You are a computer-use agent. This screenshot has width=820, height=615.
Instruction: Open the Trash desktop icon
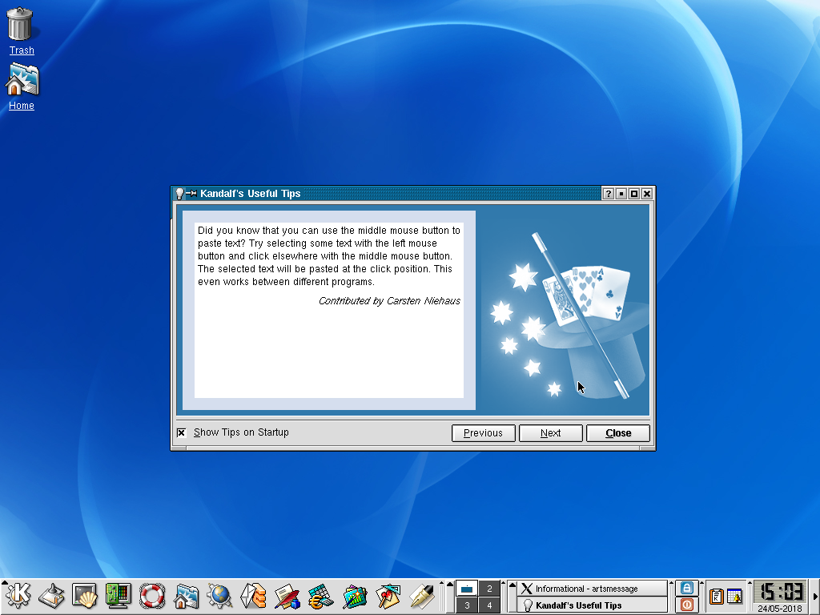(20, 24)
